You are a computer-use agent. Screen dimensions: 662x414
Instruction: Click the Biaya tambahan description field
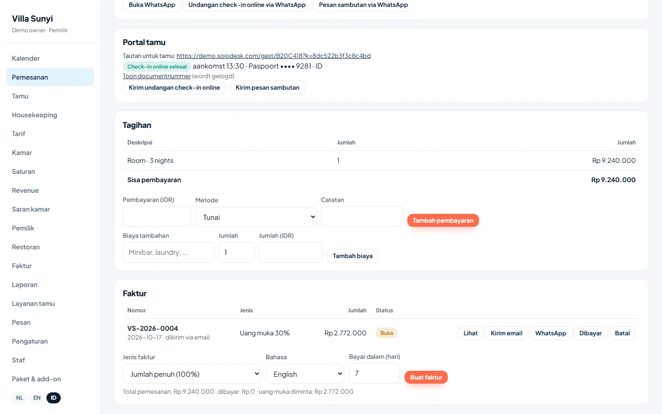(169, 253)
